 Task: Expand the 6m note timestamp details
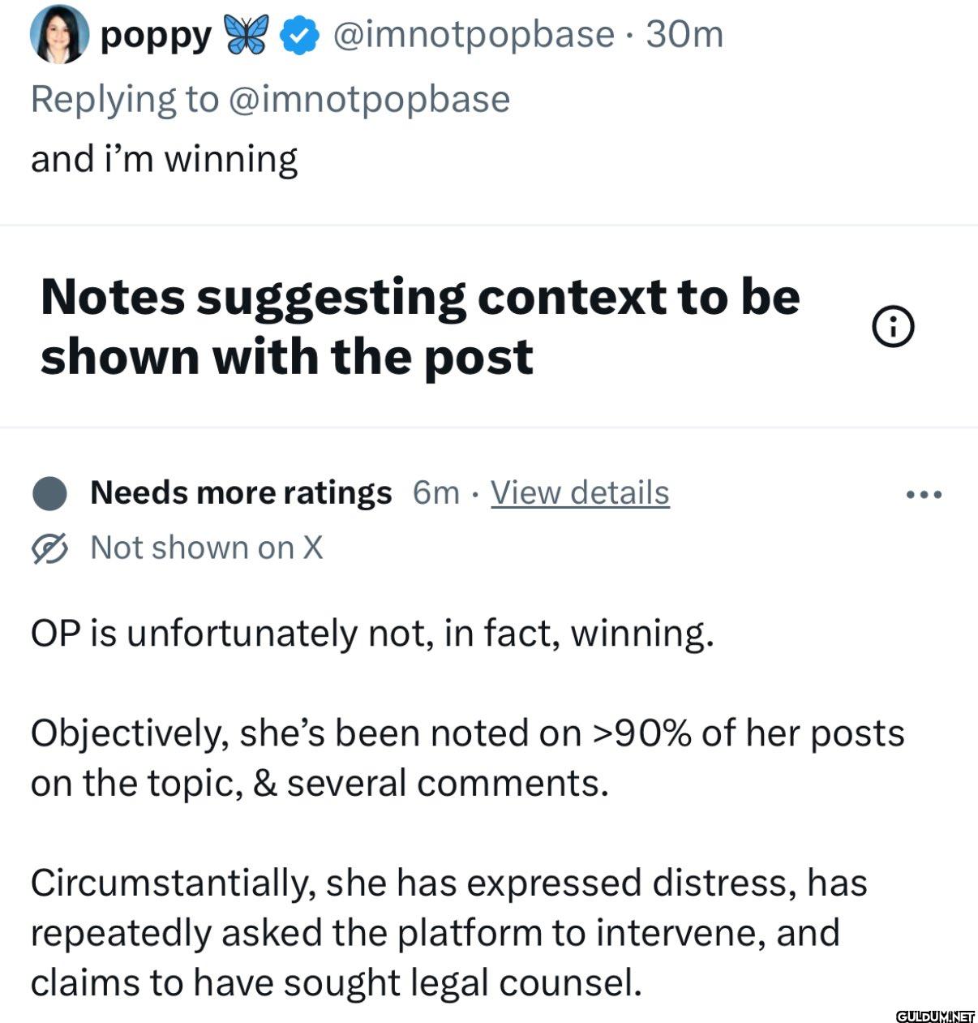tap(435, 491)
